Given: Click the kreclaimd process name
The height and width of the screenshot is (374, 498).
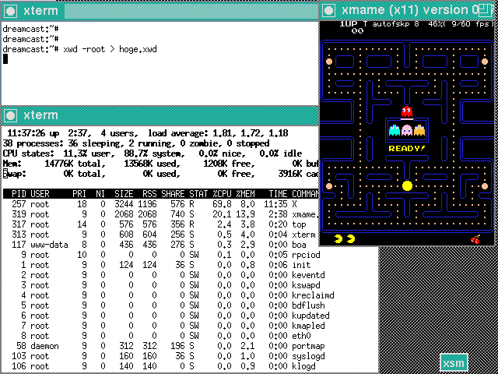Looking at the screenshot, I should click(x=313, y=295).
